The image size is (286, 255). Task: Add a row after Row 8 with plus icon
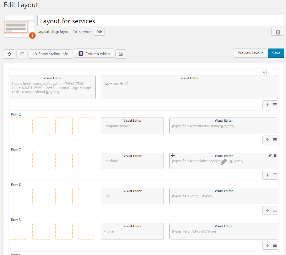[267, 210]
